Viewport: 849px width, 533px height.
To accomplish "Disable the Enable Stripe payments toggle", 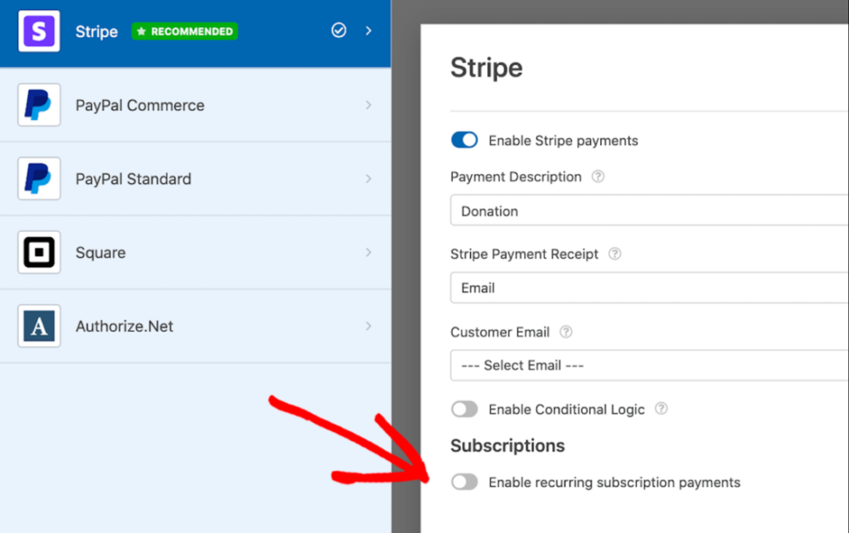I will (x=464, y=139).
